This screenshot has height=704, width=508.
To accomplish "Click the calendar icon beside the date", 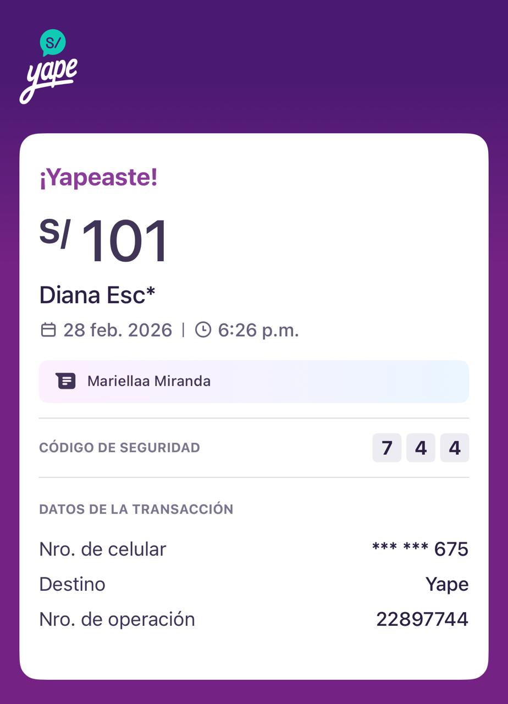I will [48, 330].
